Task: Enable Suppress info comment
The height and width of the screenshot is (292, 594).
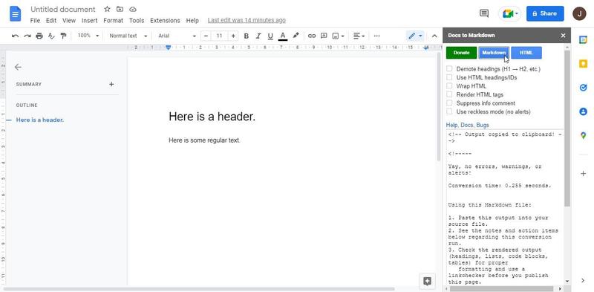Action: pos(449,103)
